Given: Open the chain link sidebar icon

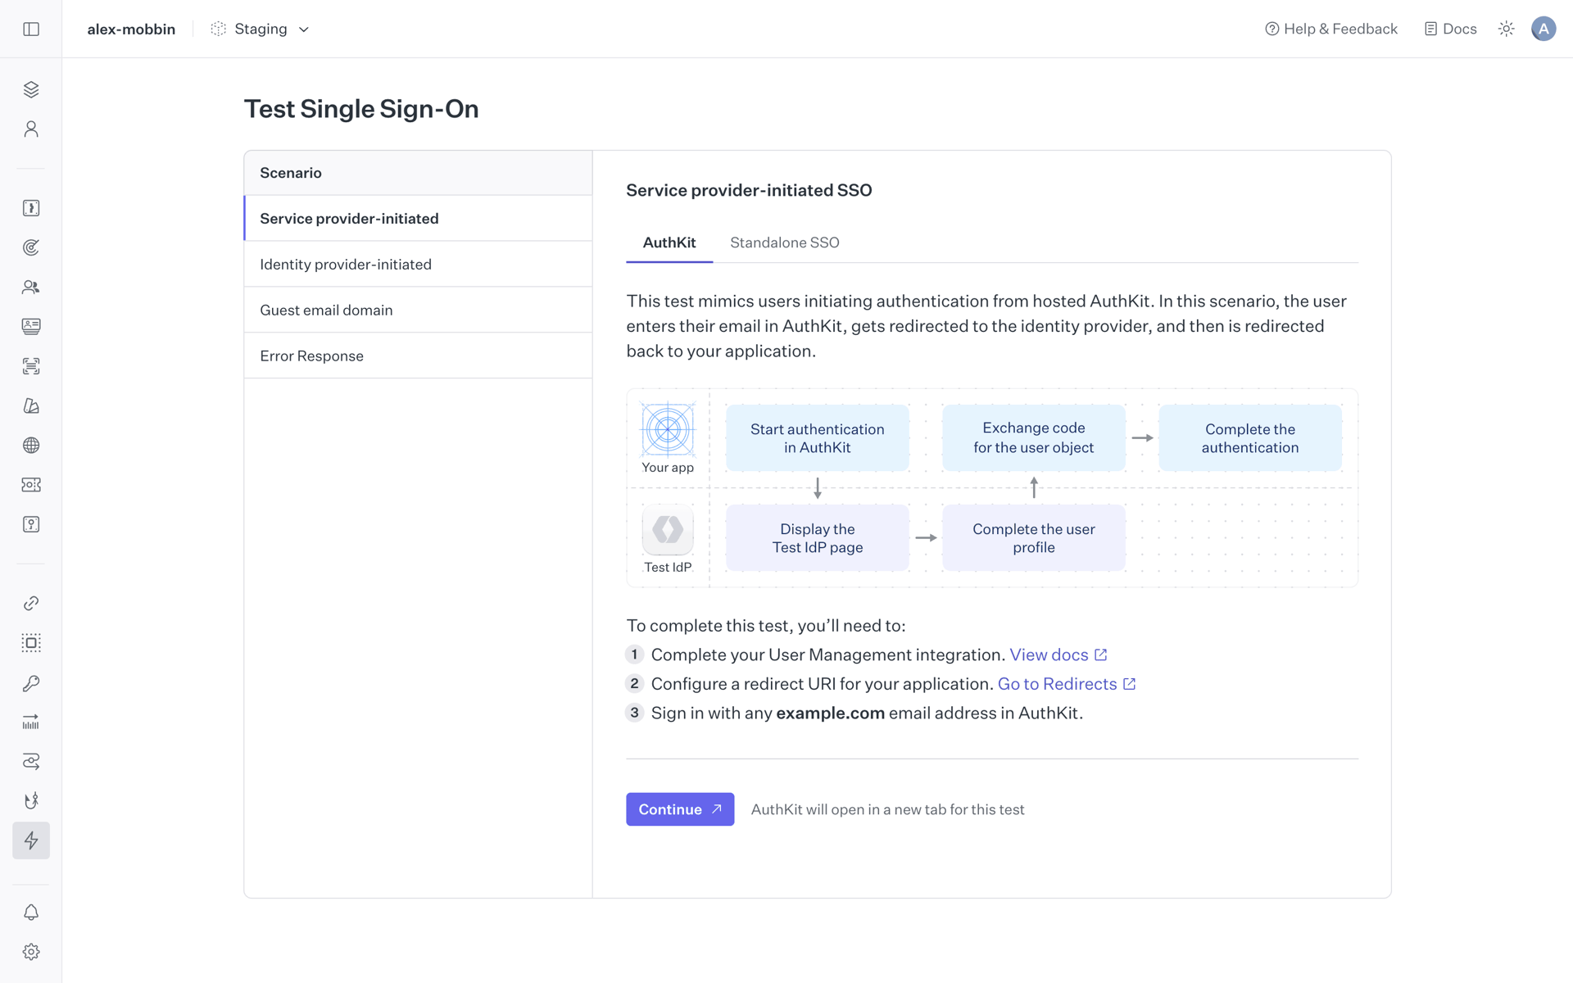Looking at the screenshot, I should click(31, 604).
